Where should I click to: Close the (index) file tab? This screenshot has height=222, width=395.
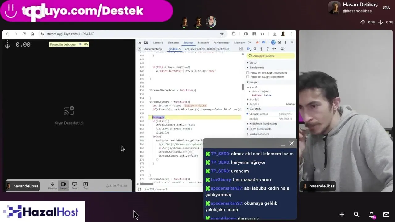coord(180,49)
